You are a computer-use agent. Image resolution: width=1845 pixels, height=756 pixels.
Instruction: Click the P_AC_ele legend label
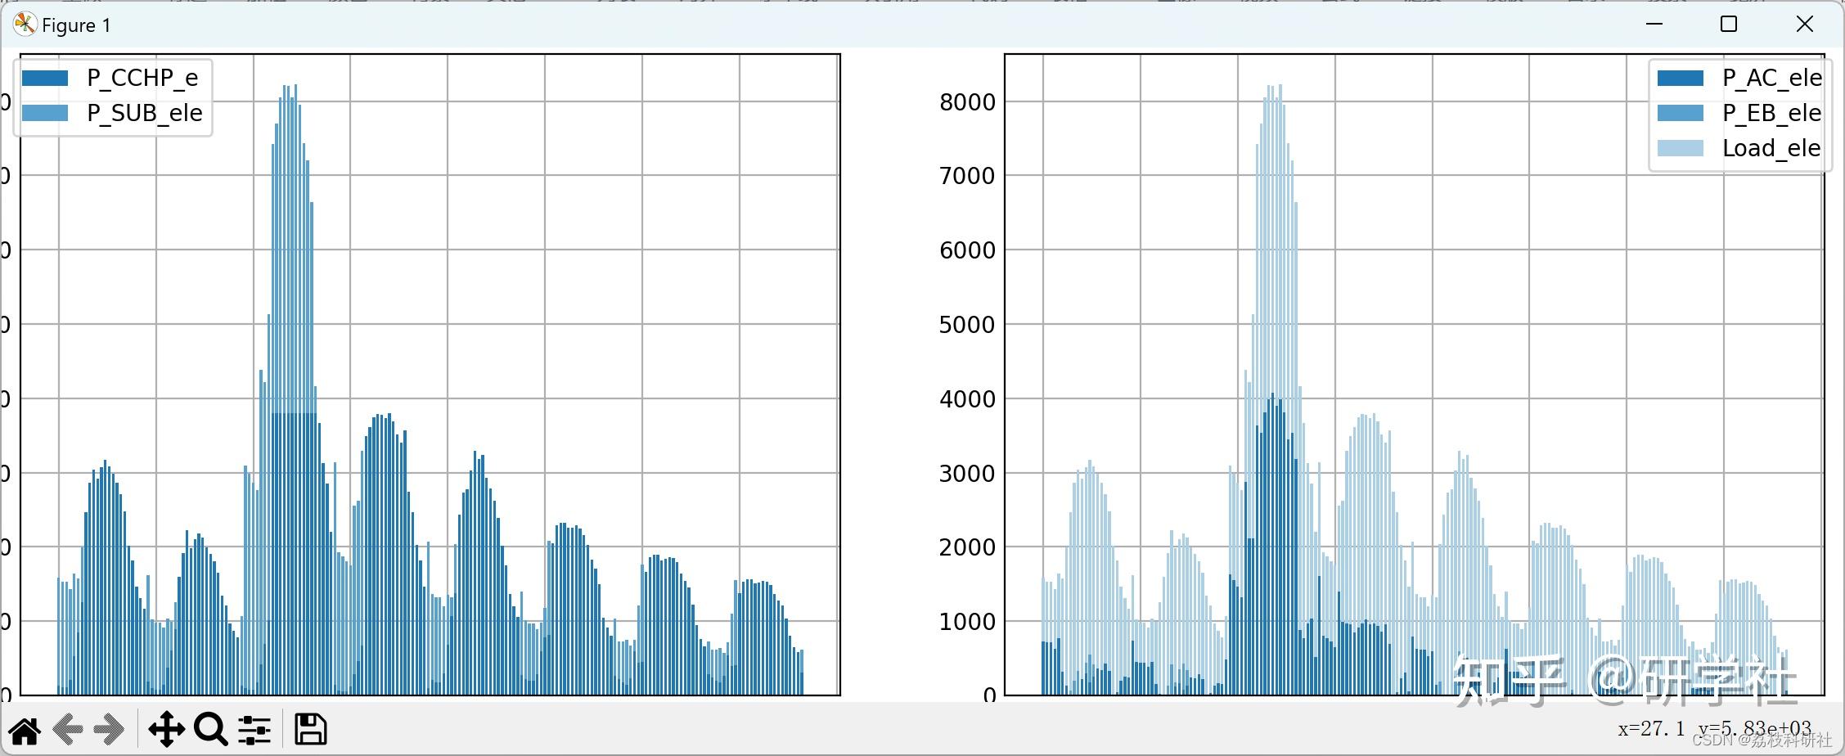pos(1772,79)
